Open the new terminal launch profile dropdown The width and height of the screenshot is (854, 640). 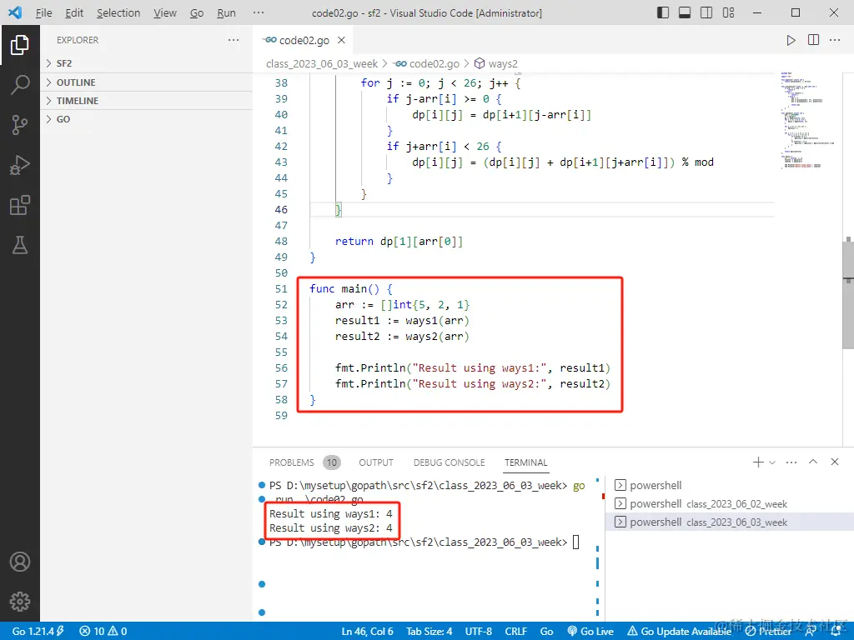(x=772, y=462)
